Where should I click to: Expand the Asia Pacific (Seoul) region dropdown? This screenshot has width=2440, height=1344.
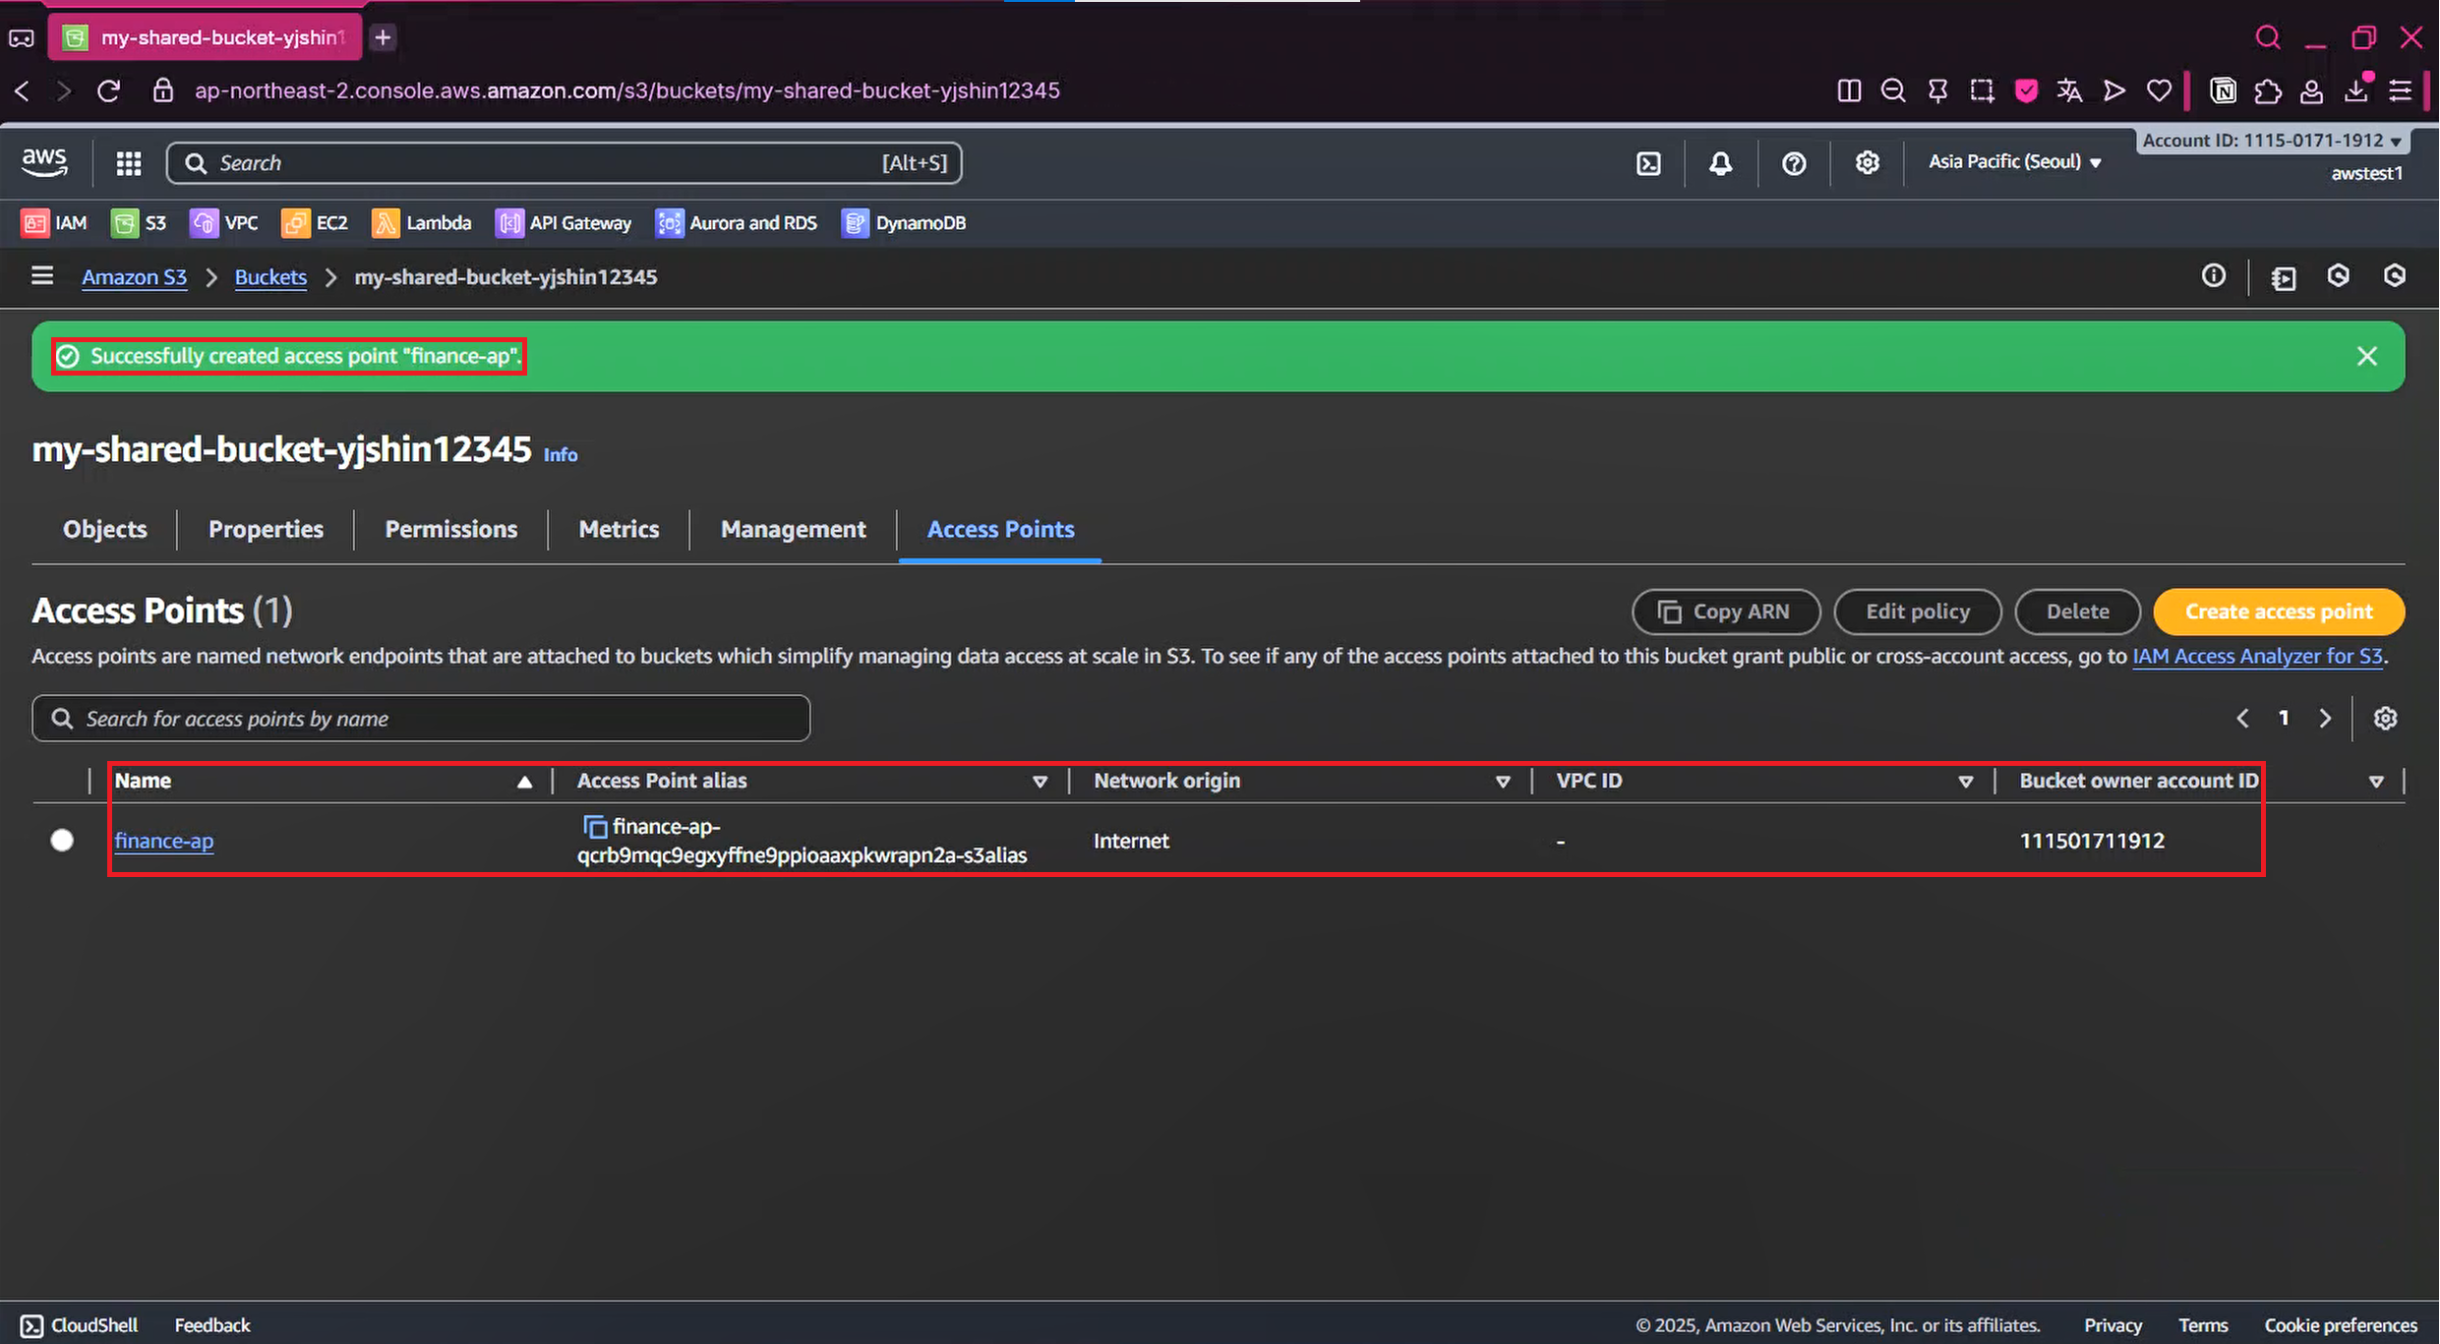click(x=2014, y=162)
